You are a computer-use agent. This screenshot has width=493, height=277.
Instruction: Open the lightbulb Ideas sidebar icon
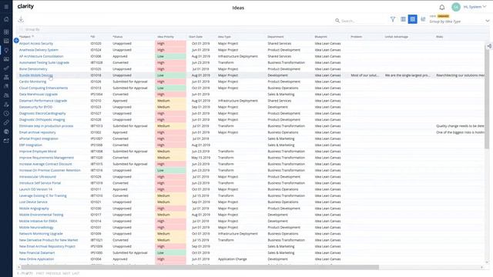coord(6,50)
